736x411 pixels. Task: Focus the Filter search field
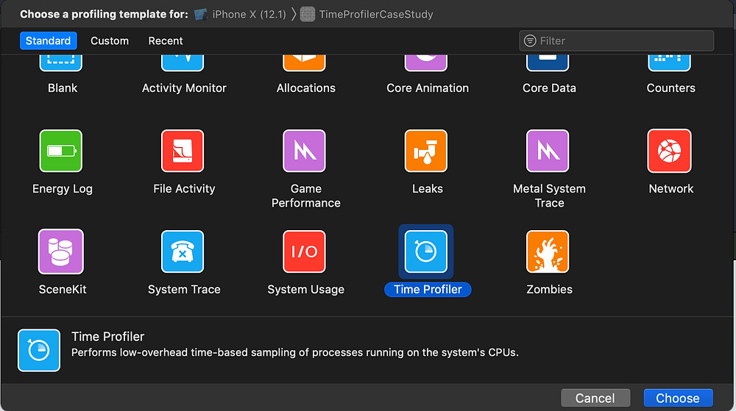click(616, 40)
